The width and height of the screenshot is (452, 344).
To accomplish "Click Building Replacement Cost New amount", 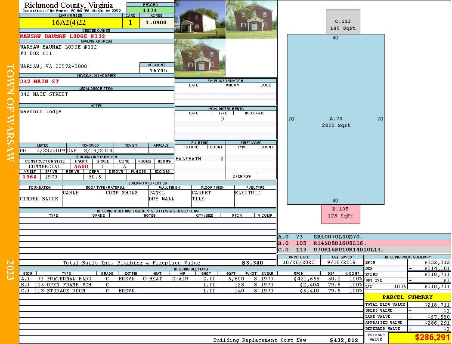I will 344,340.
